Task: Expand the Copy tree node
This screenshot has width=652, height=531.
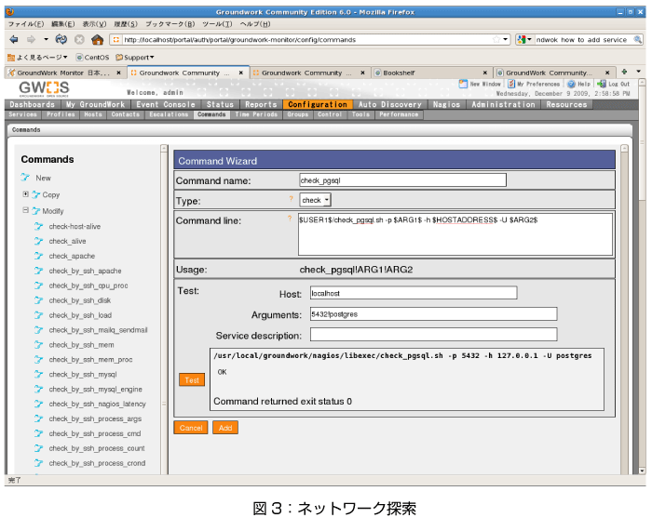Action: pyautogui.click(x=26, y=194)
